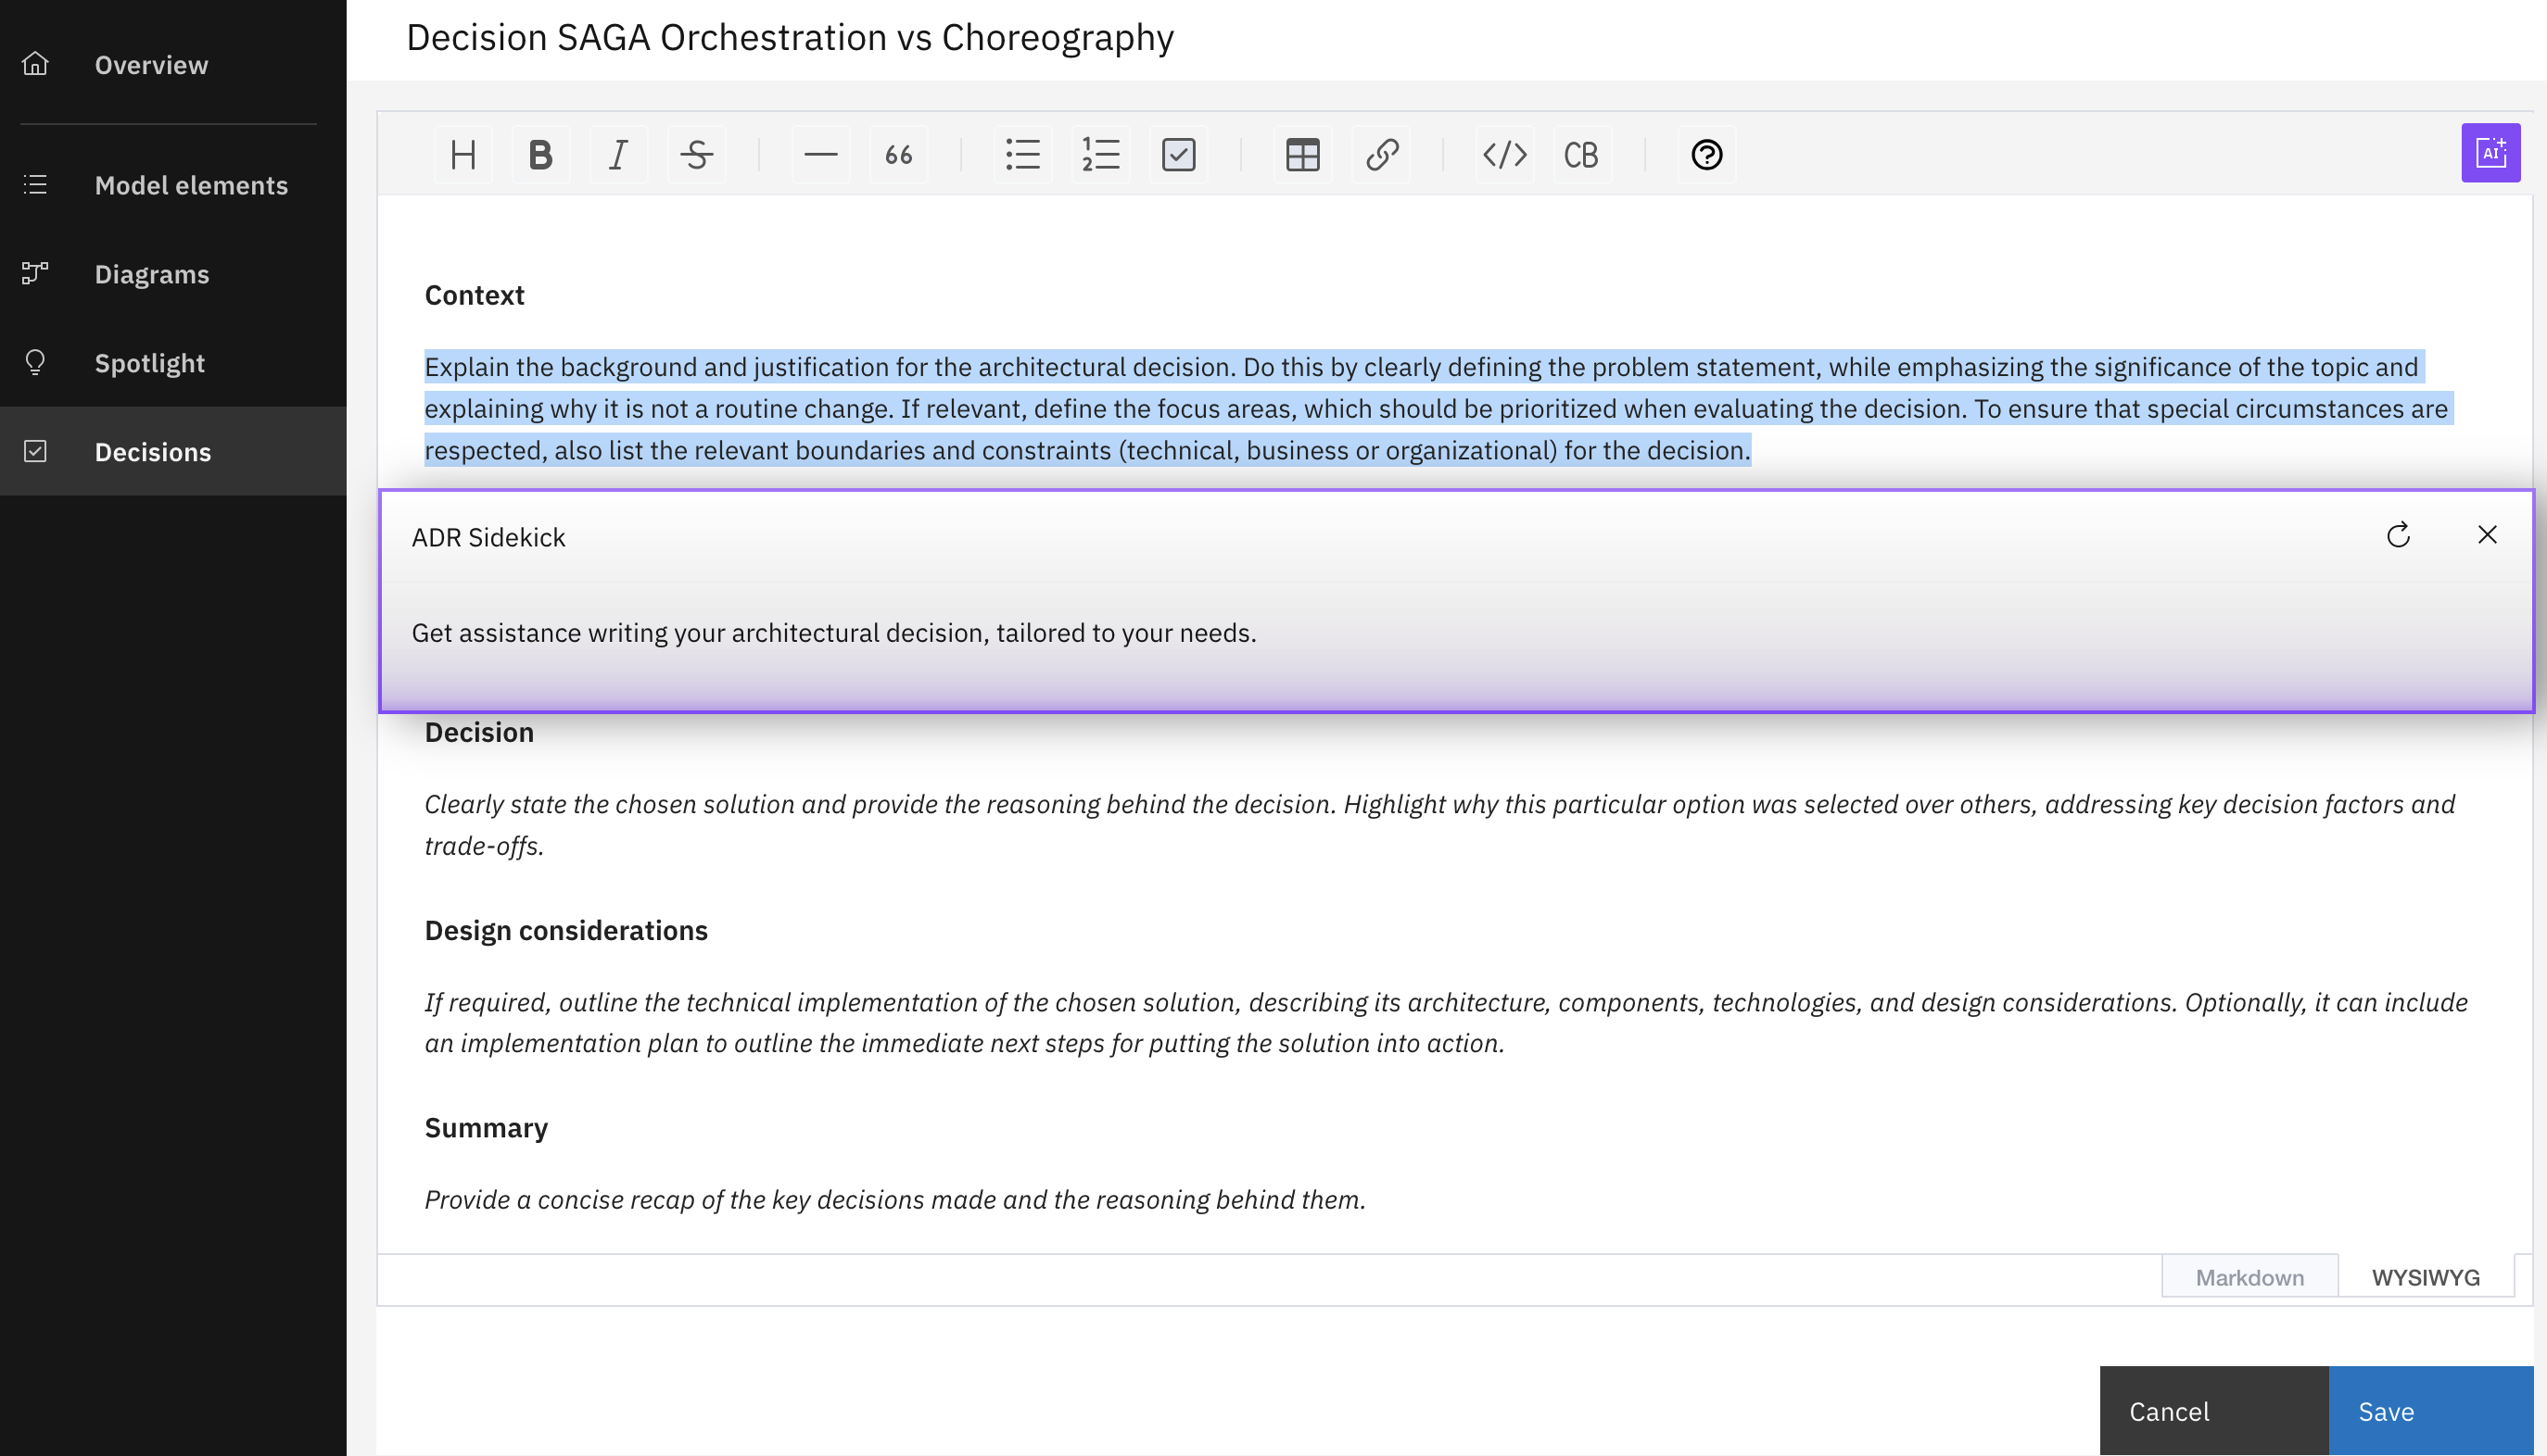Insert a horizontal line
Viewport: 2547px width, 1456px height.
[820, 155]
